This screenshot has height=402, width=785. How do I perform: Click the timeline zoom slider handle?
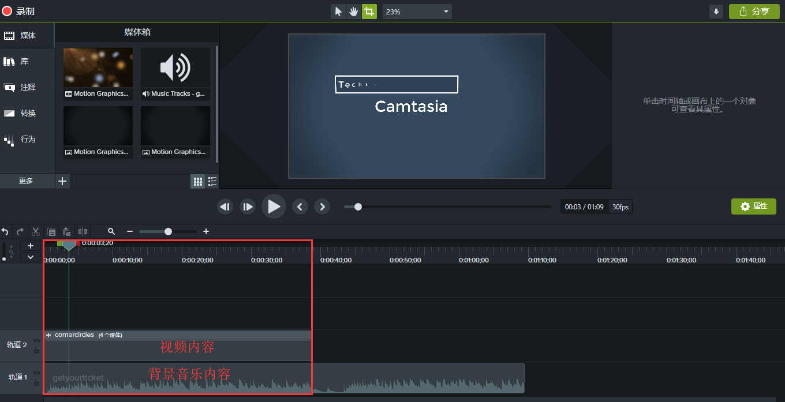click(x=168, y=232)
